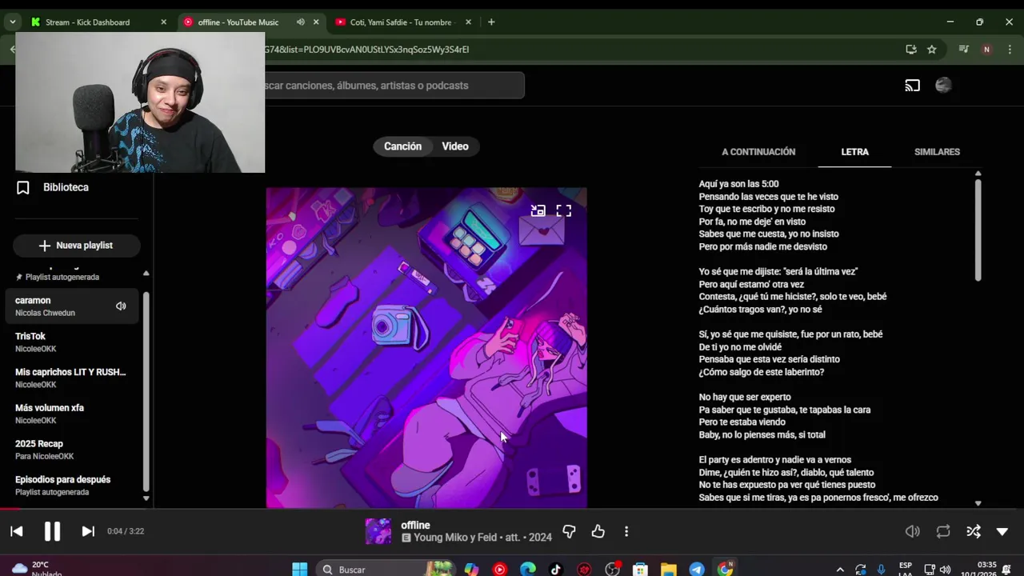This screenshot has width=1024, height=576.
Task: Click the Biblioteca bookmark icon
Action: click(x=23, y=187)
